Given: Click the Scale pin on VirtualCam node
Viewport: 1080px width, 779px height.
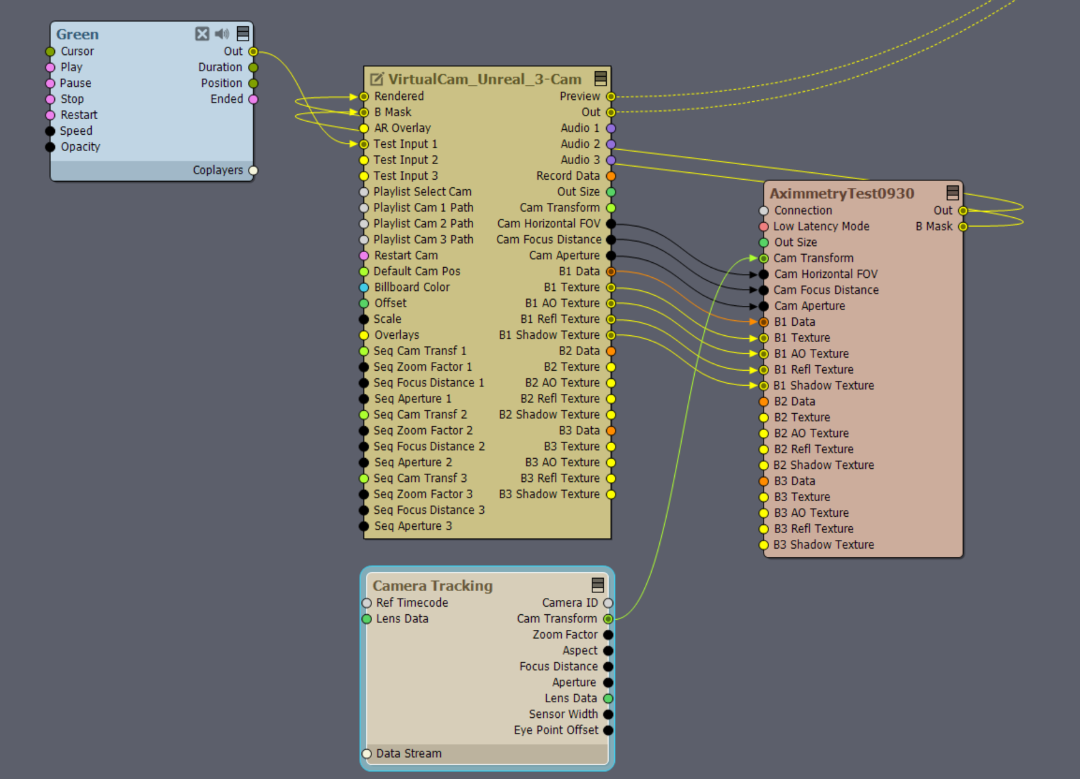Looking at the screenshot, I should (x=364, y=319).
